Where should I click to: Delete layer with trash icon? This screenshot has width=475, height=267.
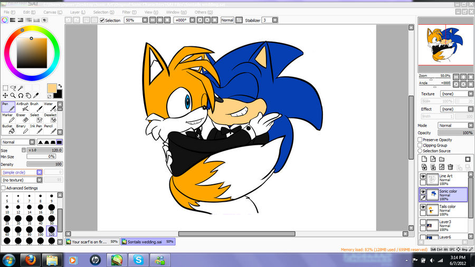451,167
